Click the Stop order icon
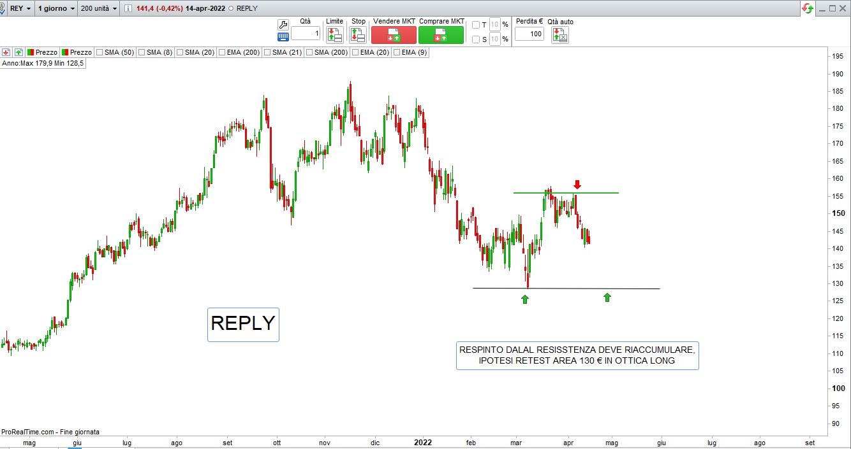This screenshot has height=449, width=851. [358, 35]
